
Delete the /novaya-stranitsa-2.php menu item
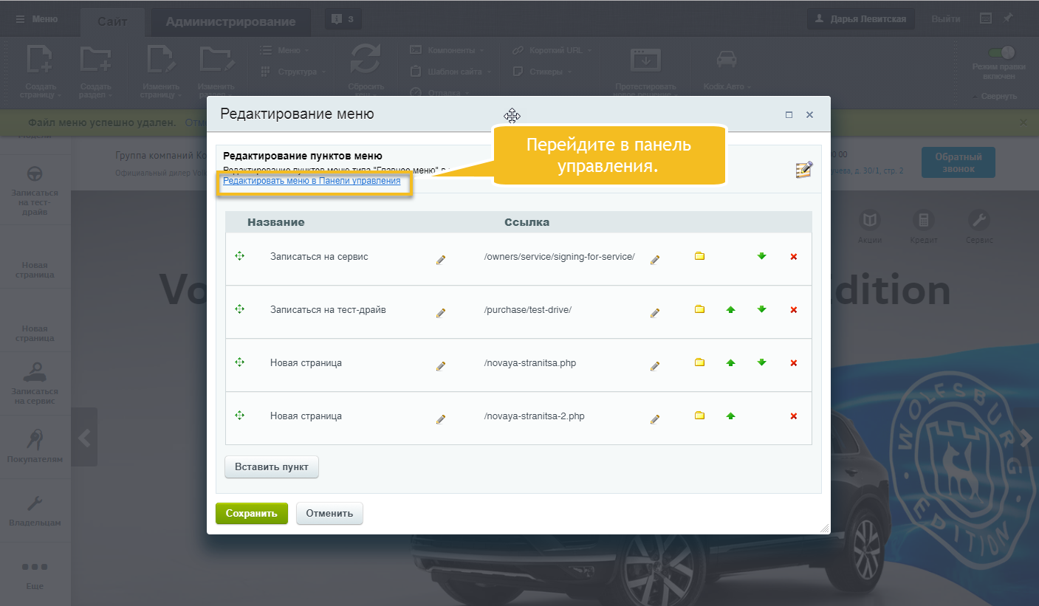[x=794, y=416]
